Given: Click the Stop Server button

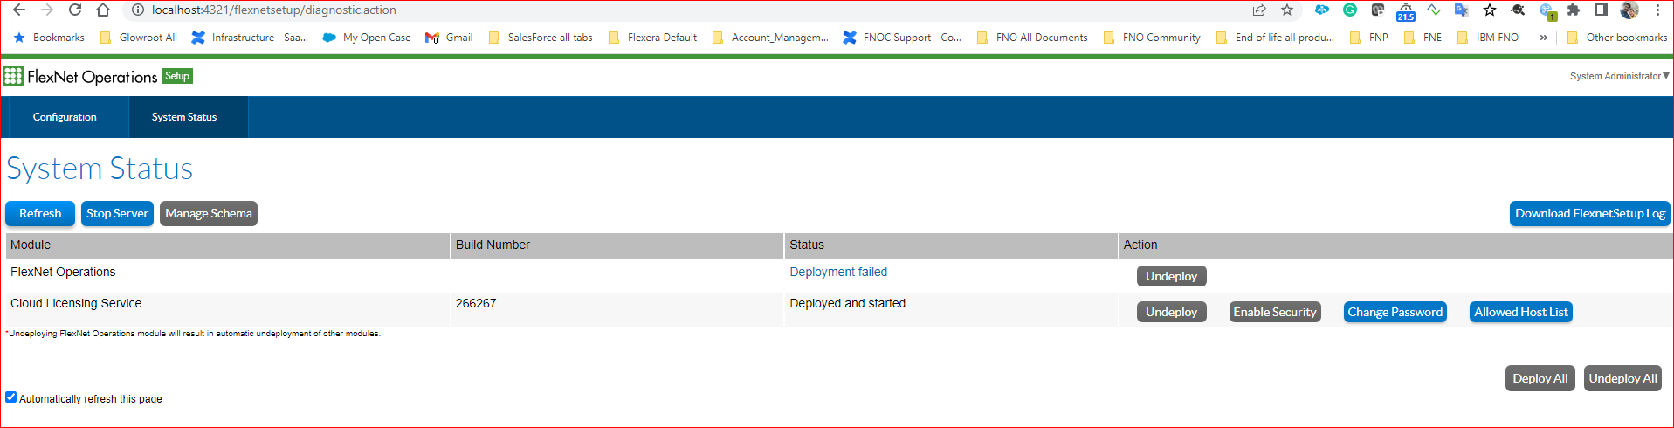Looking at the screenshot, I should tap(117, 214).
